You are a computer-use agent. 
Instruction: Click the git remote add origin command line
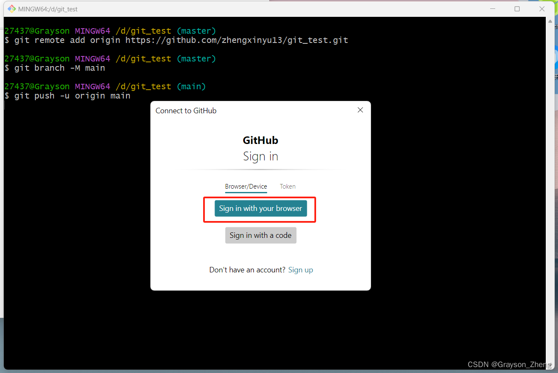point(176,40)
